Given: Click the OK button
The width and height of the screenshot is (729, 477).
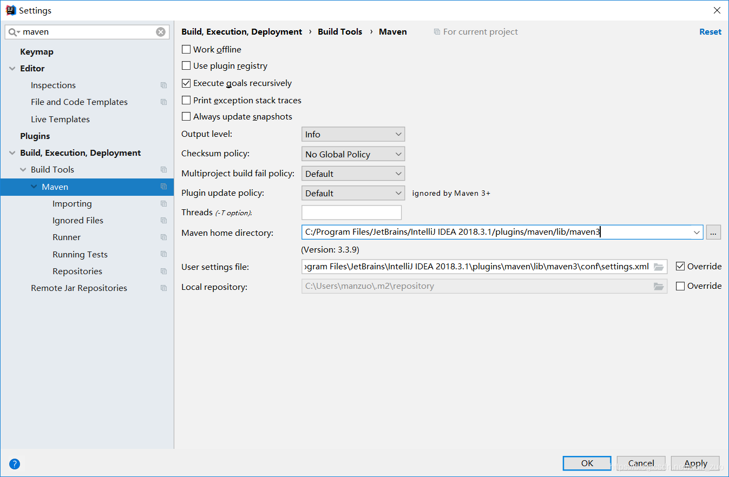Looking at the screenshot, I should [587, 463].
